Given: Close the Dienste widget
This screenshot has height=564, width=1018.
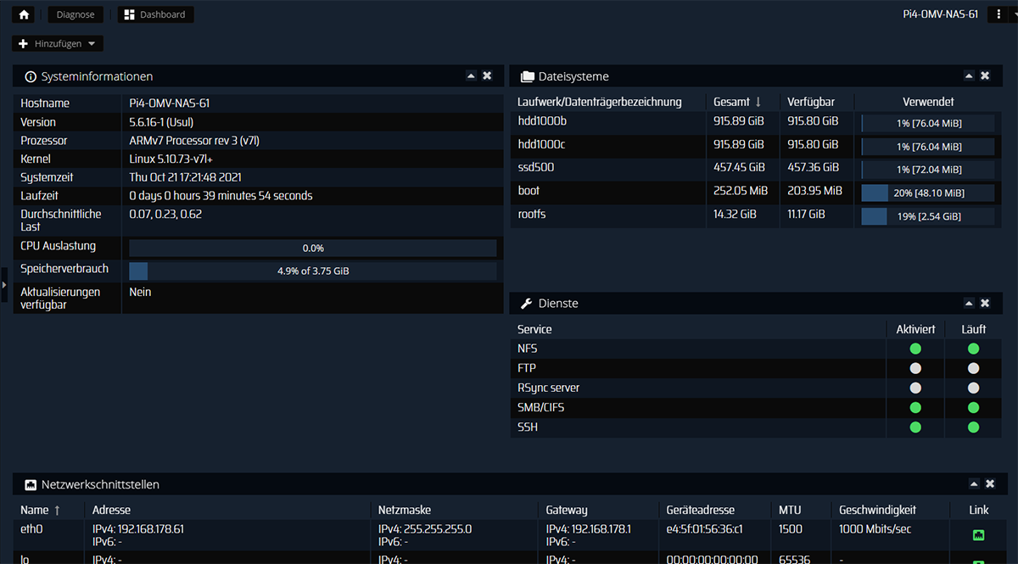Looking at the screenshot, I should (x=985, y=304).
